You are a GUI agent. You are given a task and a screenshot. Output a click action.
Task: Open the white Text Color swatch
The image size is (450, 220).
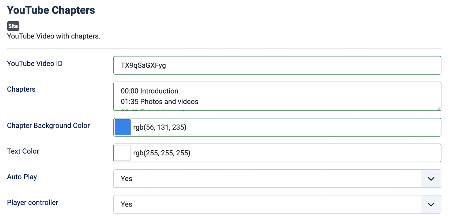(x=123, y=153)
